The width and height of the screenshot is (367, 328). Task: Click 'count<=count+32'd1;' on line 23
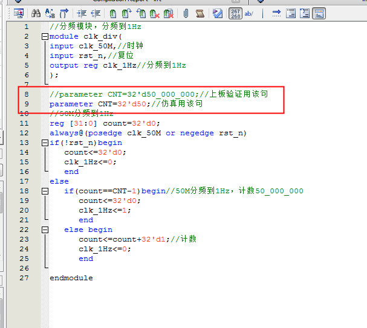point(125,239)
